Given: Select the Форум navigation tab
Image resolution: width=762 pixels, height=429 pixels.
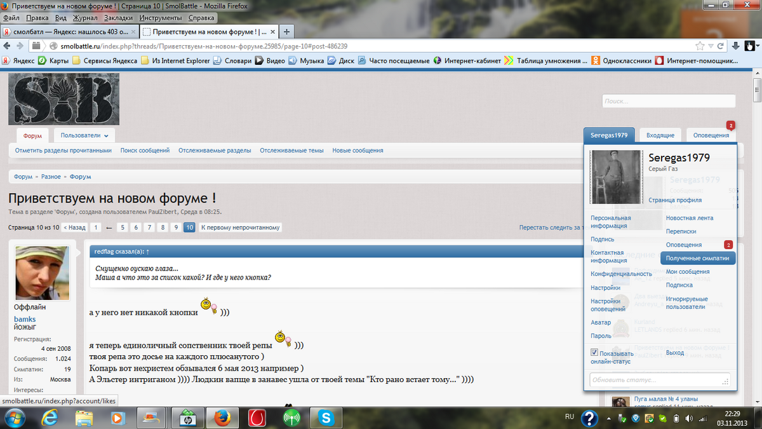Looking at the screenshot, I should tap(32, 135).
